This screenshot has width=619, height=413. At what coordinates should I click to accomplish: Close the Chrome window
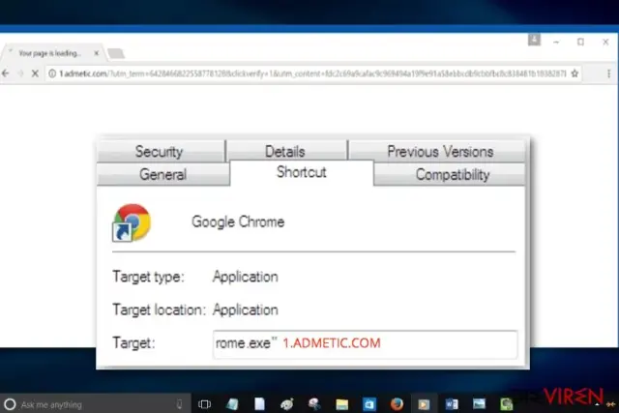605,42
